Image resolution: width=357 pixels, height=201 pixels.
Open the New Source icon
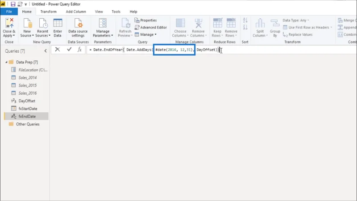(x=27, y=23)
